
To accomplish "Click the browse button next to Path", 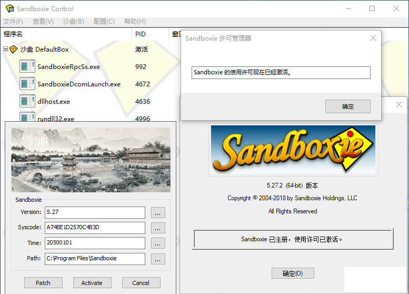I will [158, 259].
